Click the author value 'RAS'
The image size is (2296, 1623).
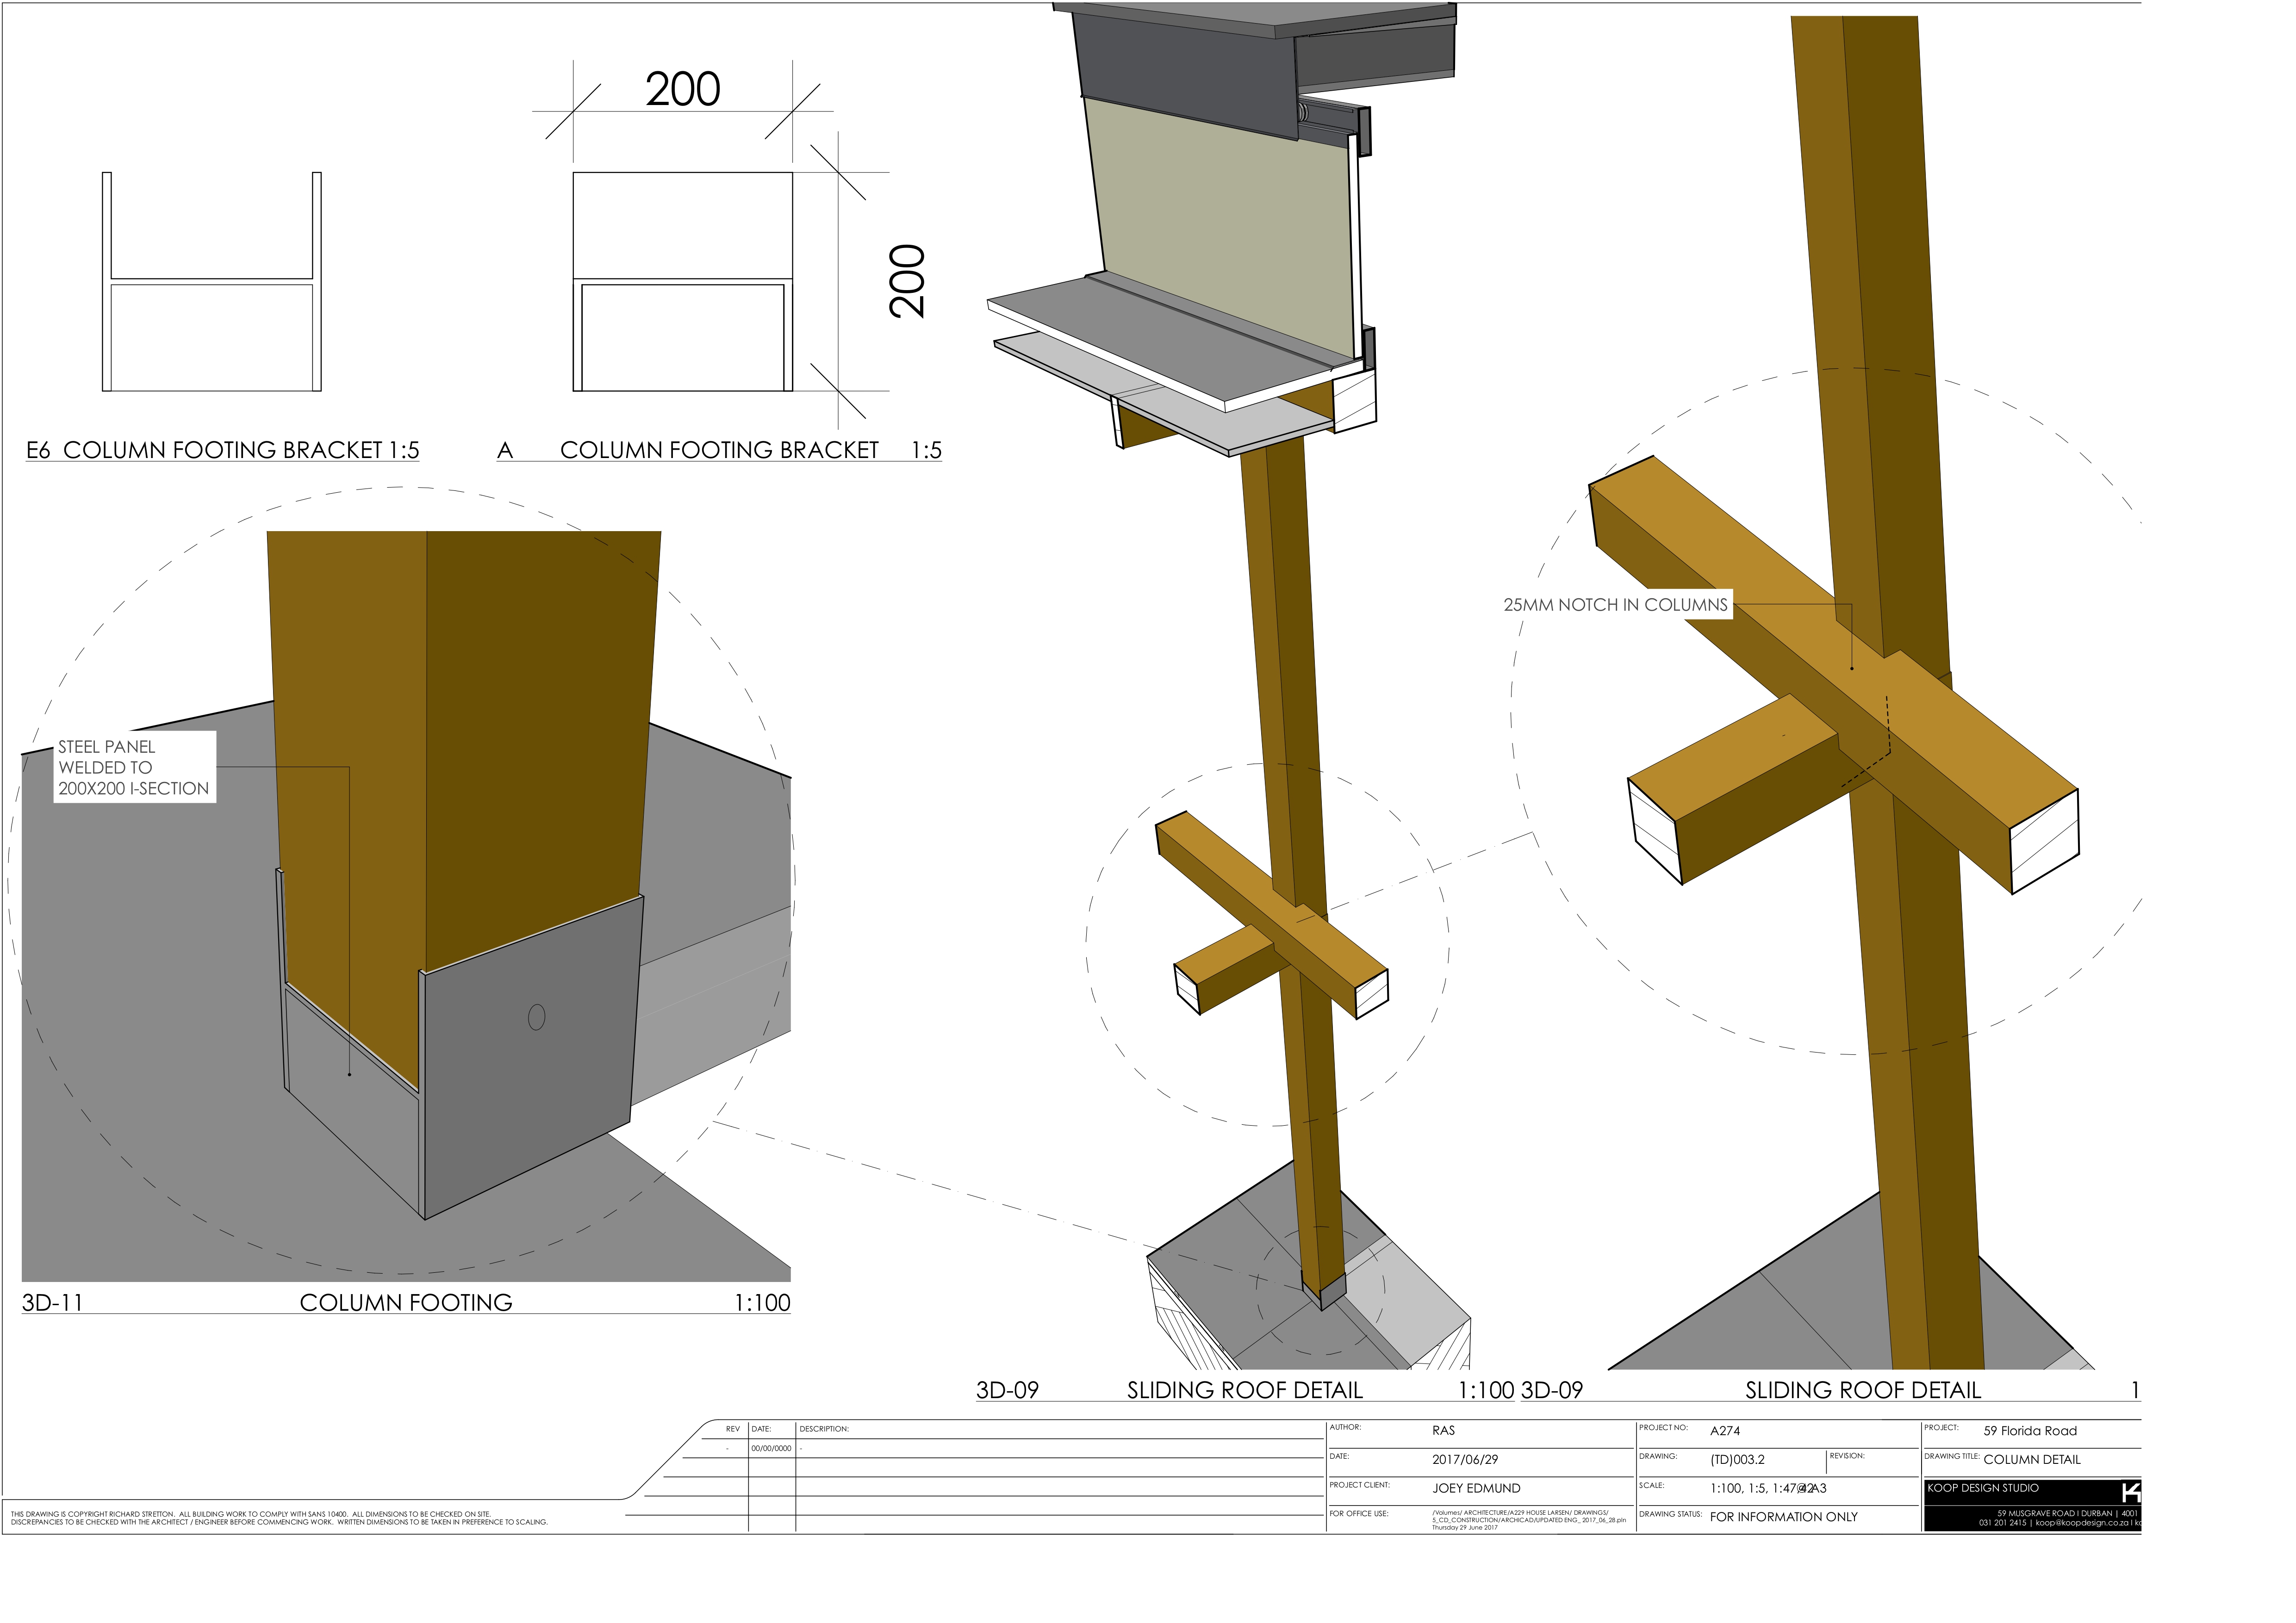(x=1443, y=1431)
